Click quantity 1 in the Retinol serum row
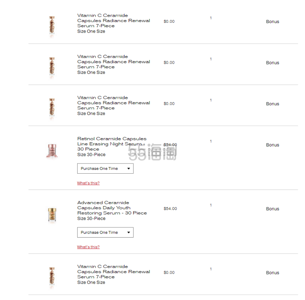This screenshot has height=300, width=305. 211,141
